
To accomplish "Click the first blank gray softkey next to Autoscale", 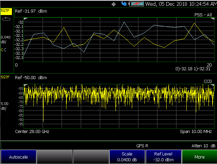I will coord(55,157).
